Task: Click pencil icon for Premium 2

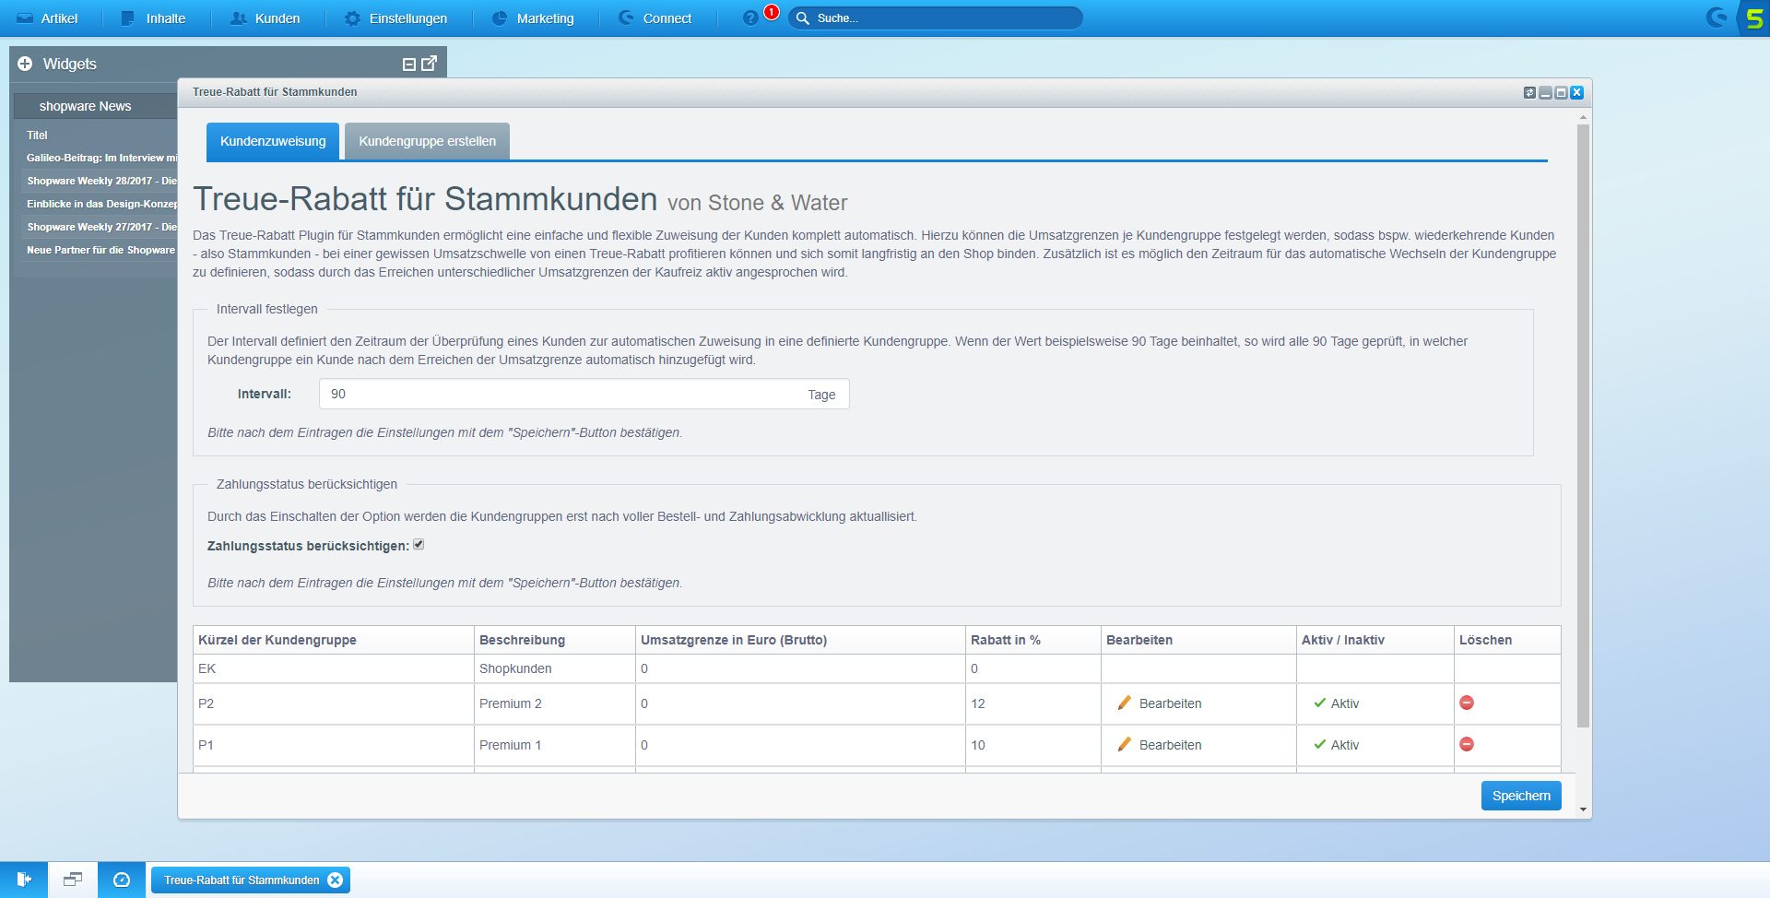Action: 1125,703
